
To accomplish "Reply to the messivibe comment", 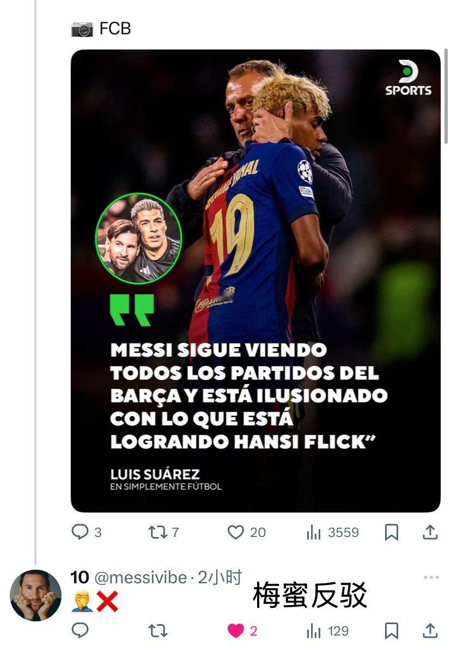I will coord(80,631).
